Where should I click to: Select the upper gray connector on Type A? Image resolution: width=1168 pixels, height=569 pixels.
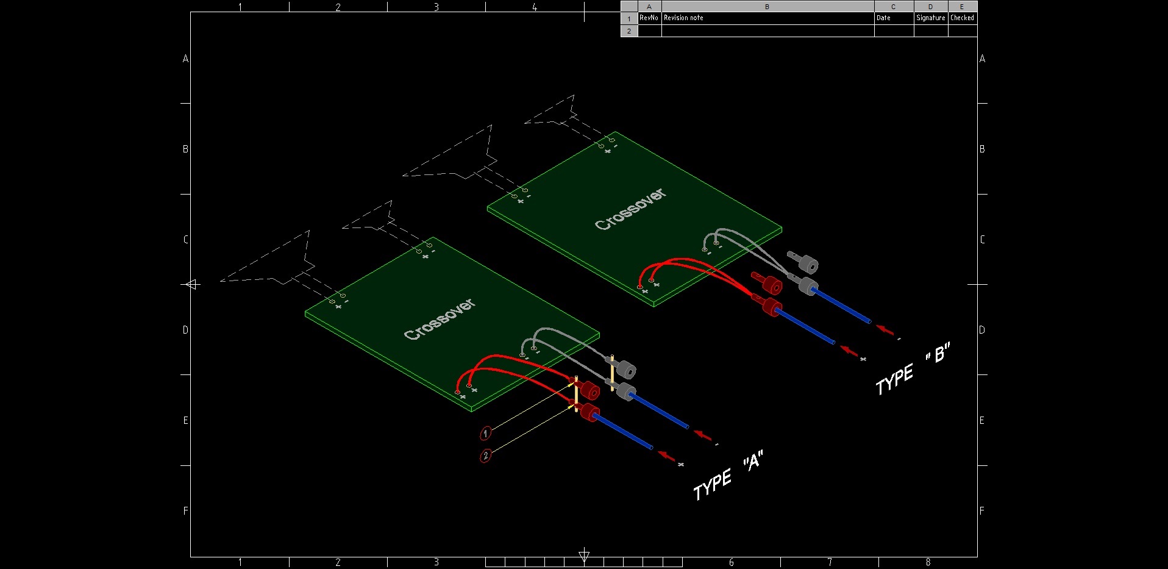(x=625, y=370)
